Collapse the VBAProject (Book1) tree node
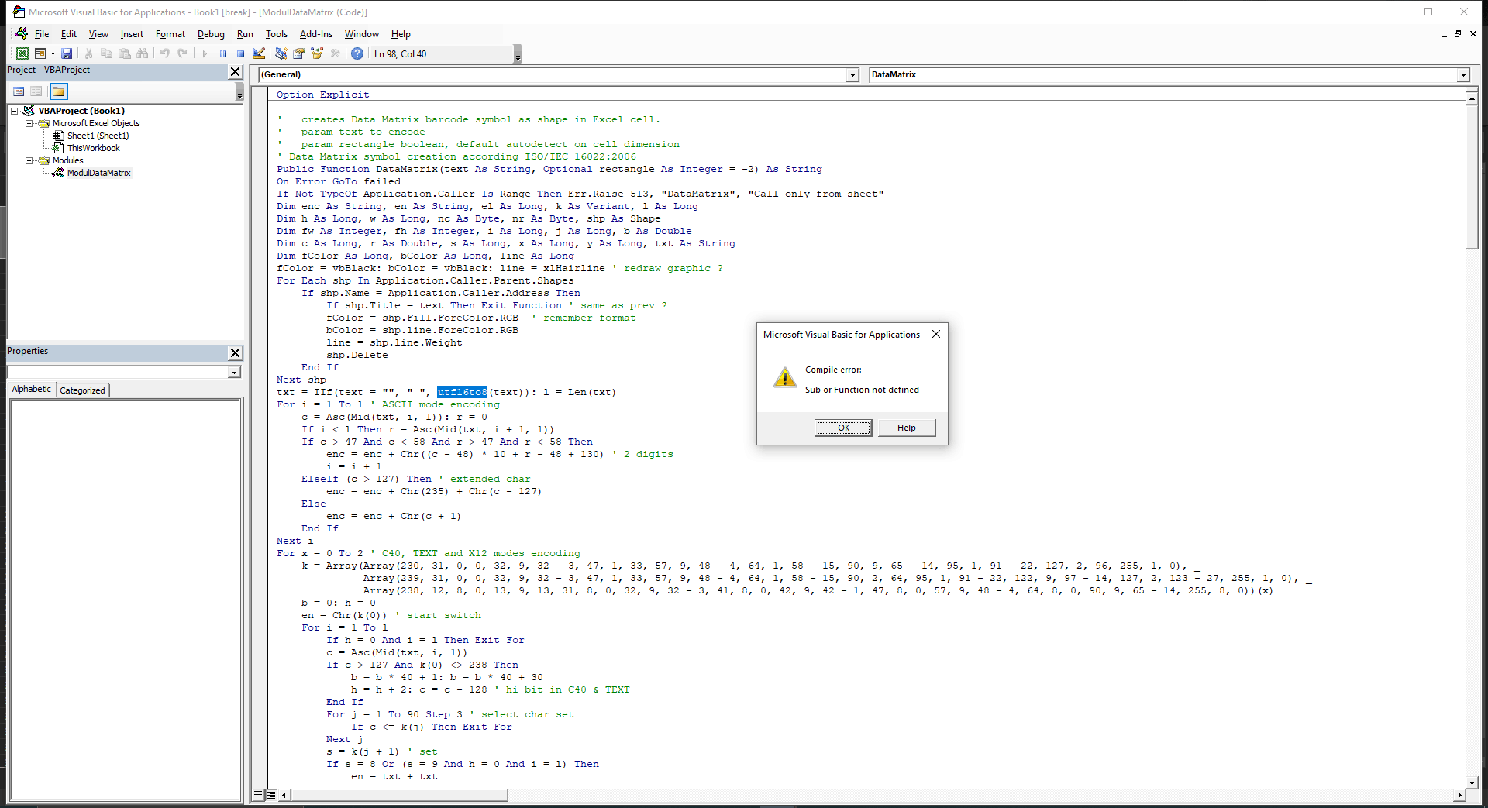This screenshot has width=1488, height=808. point(14,111)
